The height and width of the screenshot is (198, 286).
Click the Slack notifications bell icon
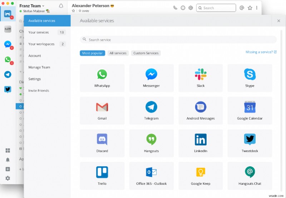point(61,6)
